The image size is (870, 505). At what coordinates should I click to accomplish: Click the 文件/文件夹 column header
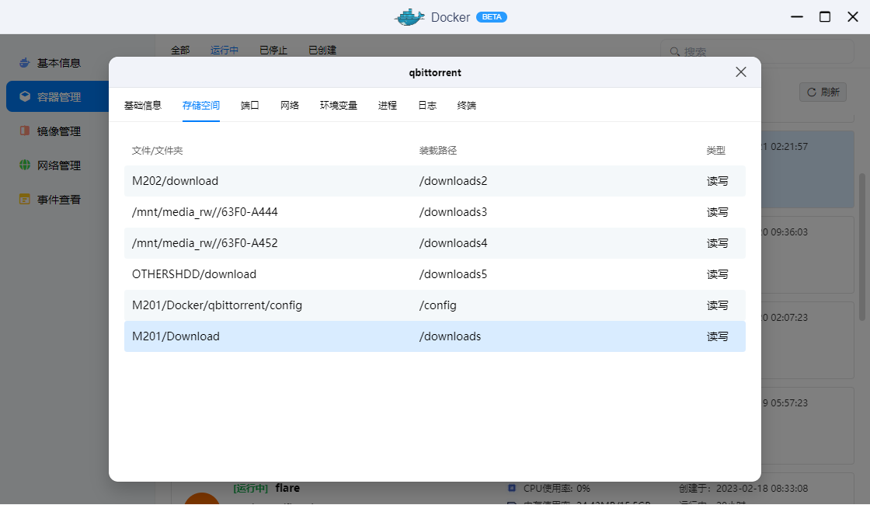(x=157, y=151)
